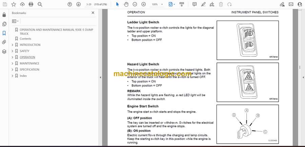The height and width of the screenshot is (147, 305).
Task: Click the Save file icon
Action: tap(5, 4)
